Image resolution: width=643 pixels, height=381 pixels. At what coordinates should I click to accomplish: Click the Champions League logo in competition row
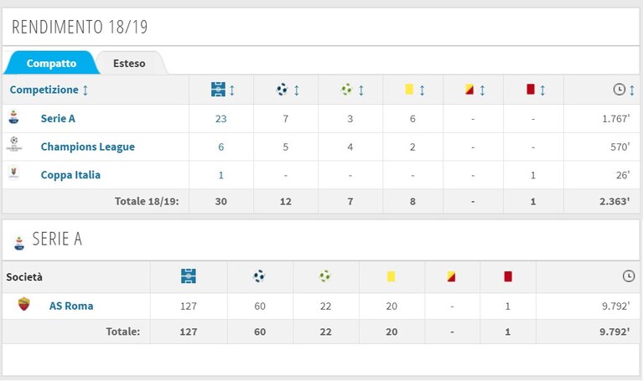tap(14, 144)
